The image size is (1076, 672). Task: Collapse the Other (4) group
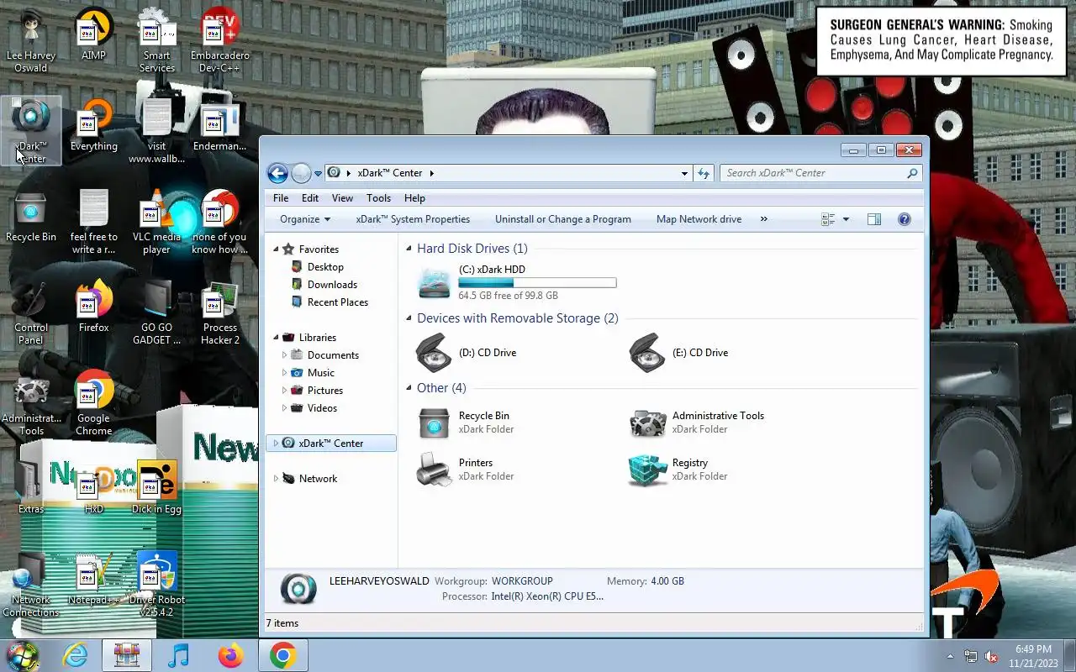[x=409, y=388]
